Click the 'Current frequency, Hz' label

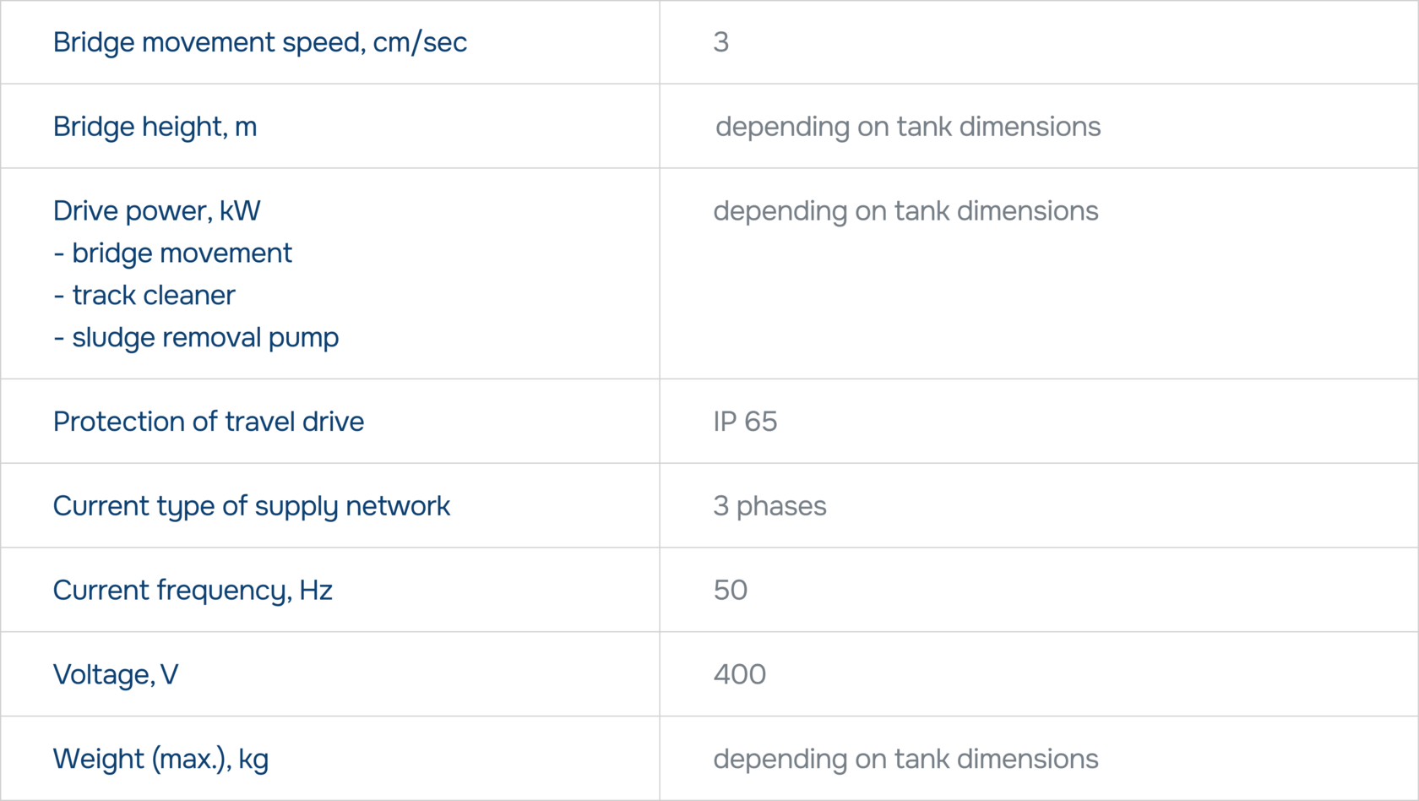[x=193, y=591]
